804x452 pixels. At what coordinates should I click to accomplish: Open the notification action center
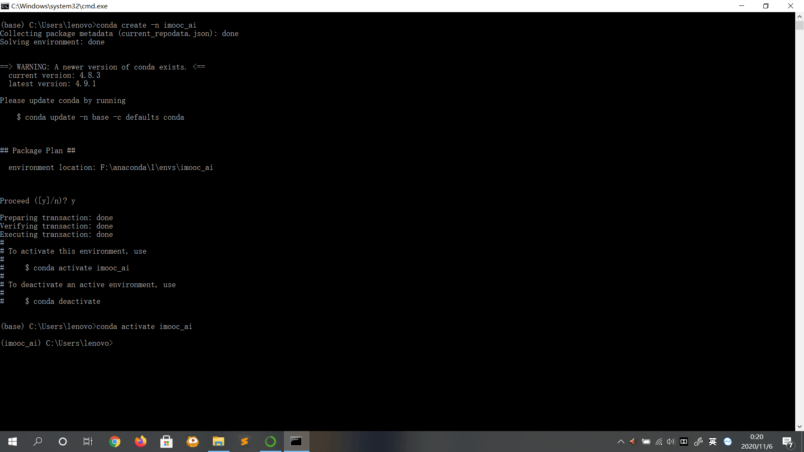(x=788, y=442)
